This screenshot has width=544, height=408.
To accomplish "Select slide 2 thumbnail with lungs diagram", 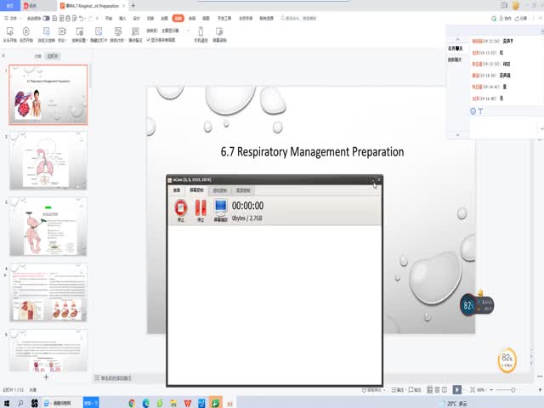I will coord(48,161).
